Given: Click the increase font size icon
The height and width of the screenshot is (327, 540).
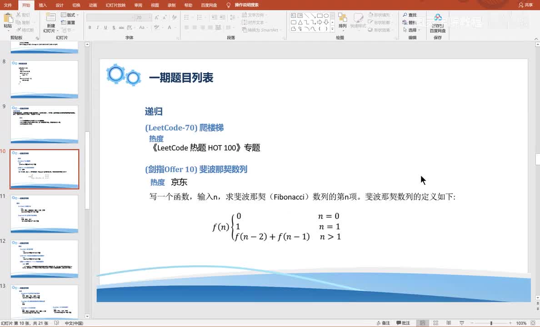Looking at the screenshot, I should (x=157, y=17).
